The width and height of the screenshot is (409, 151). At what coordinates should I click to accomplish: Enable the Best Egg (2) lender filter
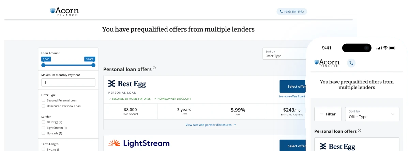pos(43,122)
